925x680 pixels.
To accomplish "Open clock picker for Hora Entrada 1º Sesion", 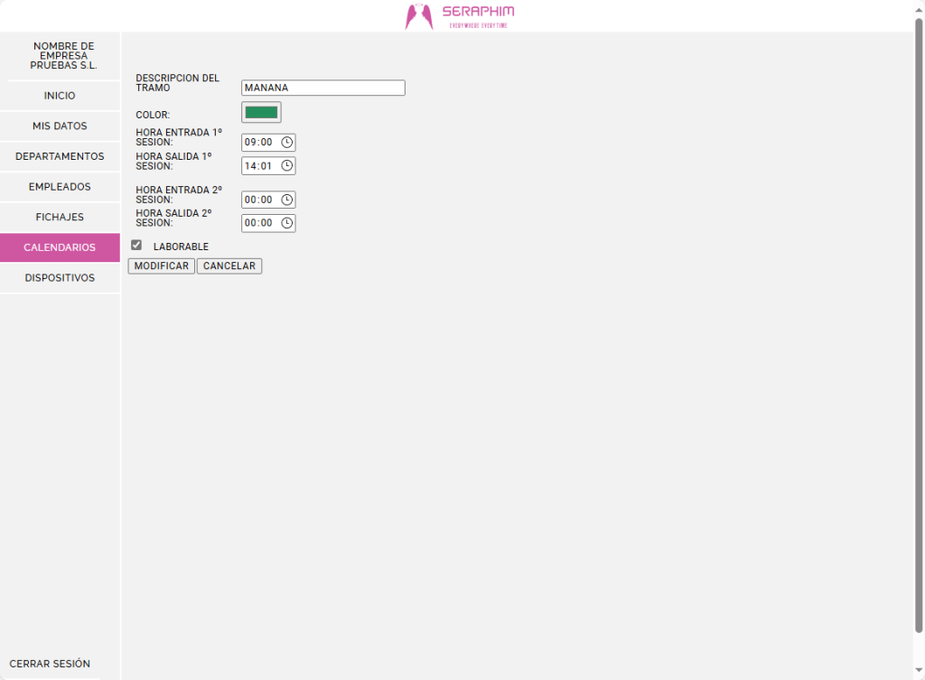I will tap(287, 143).
